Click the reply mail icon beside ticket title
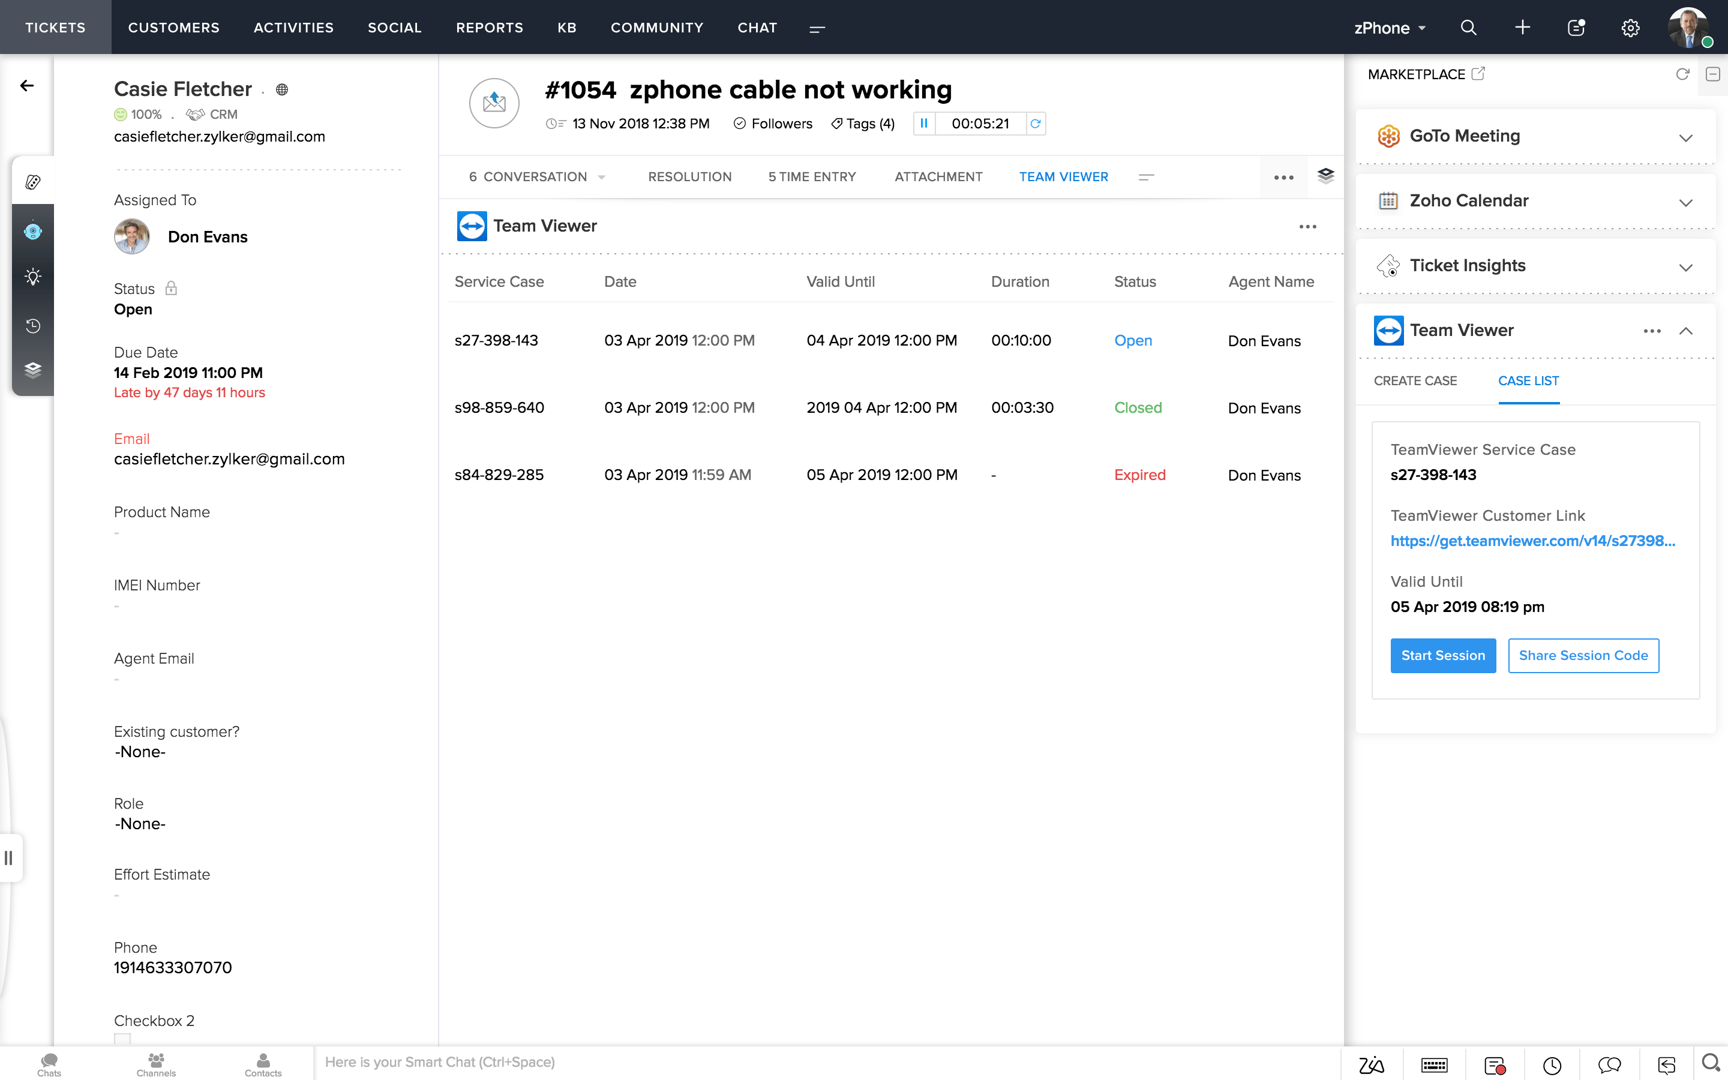1728x1080 pixels. pos(494,103)
